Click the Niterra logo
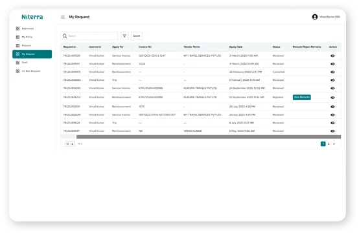359x234 pixels. coord(32,17)
